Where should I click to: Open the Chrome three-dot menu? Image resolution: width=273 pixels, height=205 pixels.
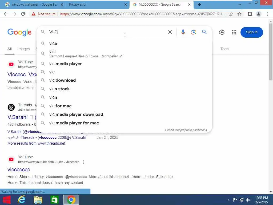coord(267,14)
